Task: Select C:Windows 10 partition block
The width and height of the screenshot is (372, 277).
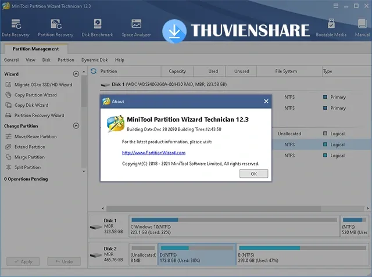Action: pyautogui.click(x=234, y=226)
